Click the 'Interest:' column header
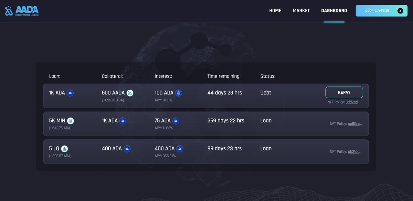Image resolution: width=413 pixels, height=201 pixels. pos(163,76)
